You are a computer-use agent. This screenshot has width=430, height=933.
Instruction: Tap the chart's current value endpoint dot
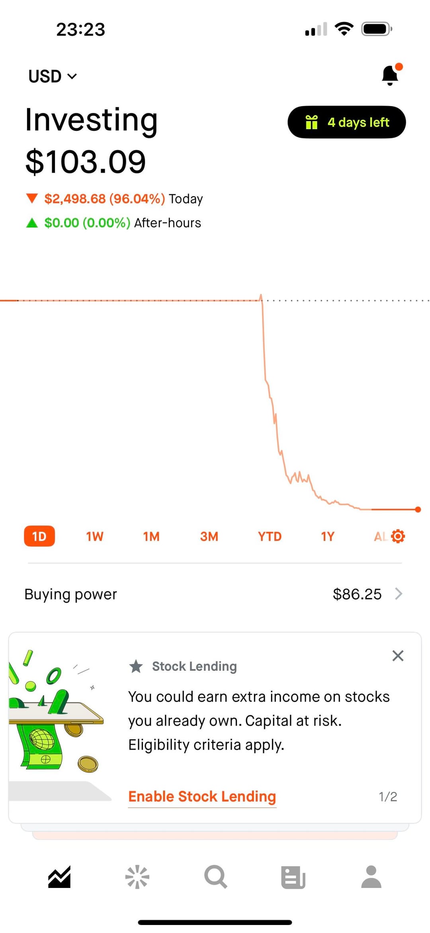click(418, 509)
